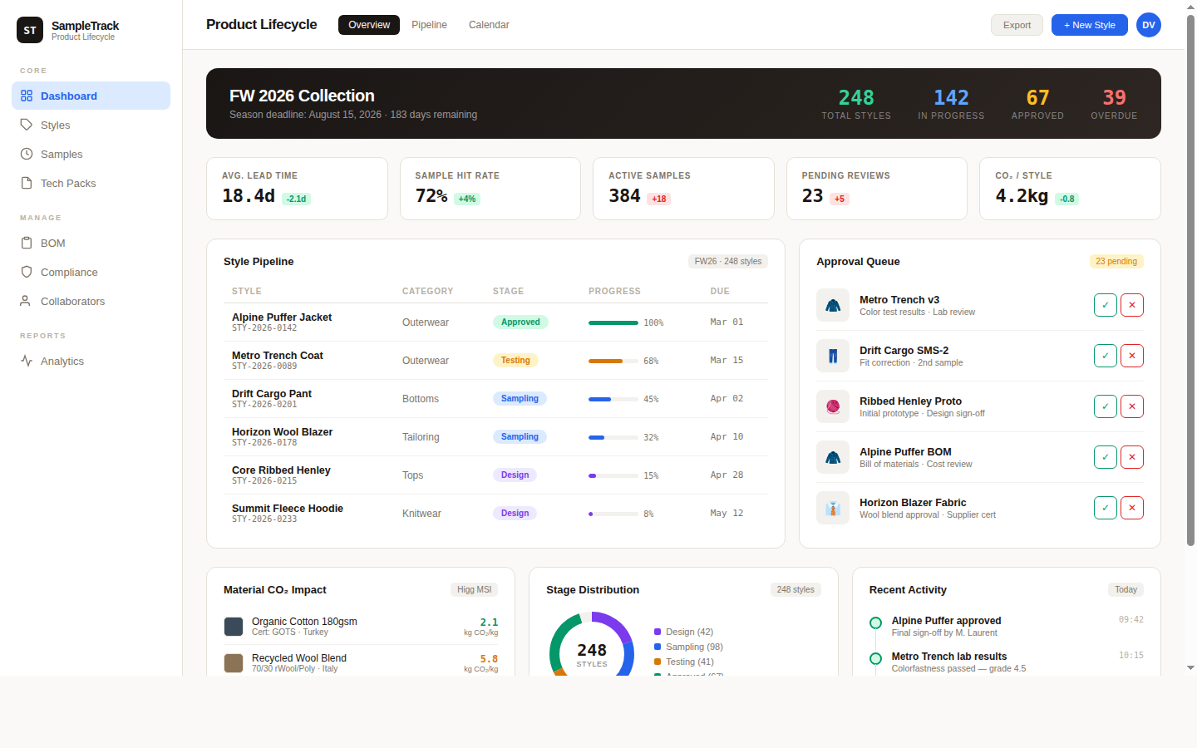Open the Dashboard sidebar item
This screenshot has height=748, width=1197.
91,96
